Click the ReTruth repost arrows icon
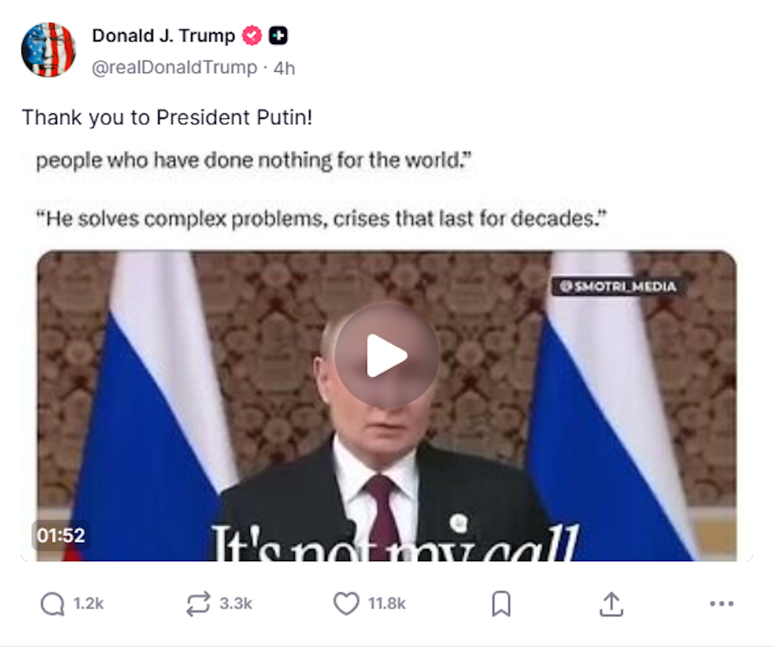The height and width of the screenshot is (647, 773). (x=198, y=603)
